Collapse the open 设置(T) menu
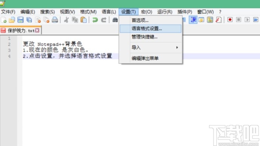The image size is (260, 146). [x=128, y=12]
